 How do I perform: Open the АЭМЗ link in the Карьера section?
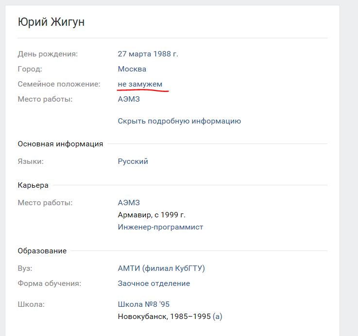point(129,202)
